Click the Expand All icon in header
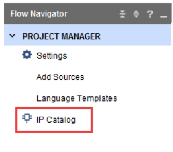 136,14
